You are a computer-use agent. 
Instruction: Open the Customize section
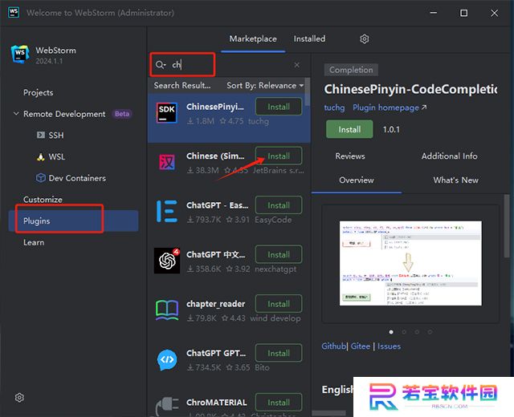pyautogui.click(x=43, y=200)
